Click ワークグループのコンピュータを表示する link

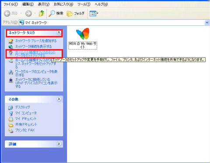click(36, 73)
